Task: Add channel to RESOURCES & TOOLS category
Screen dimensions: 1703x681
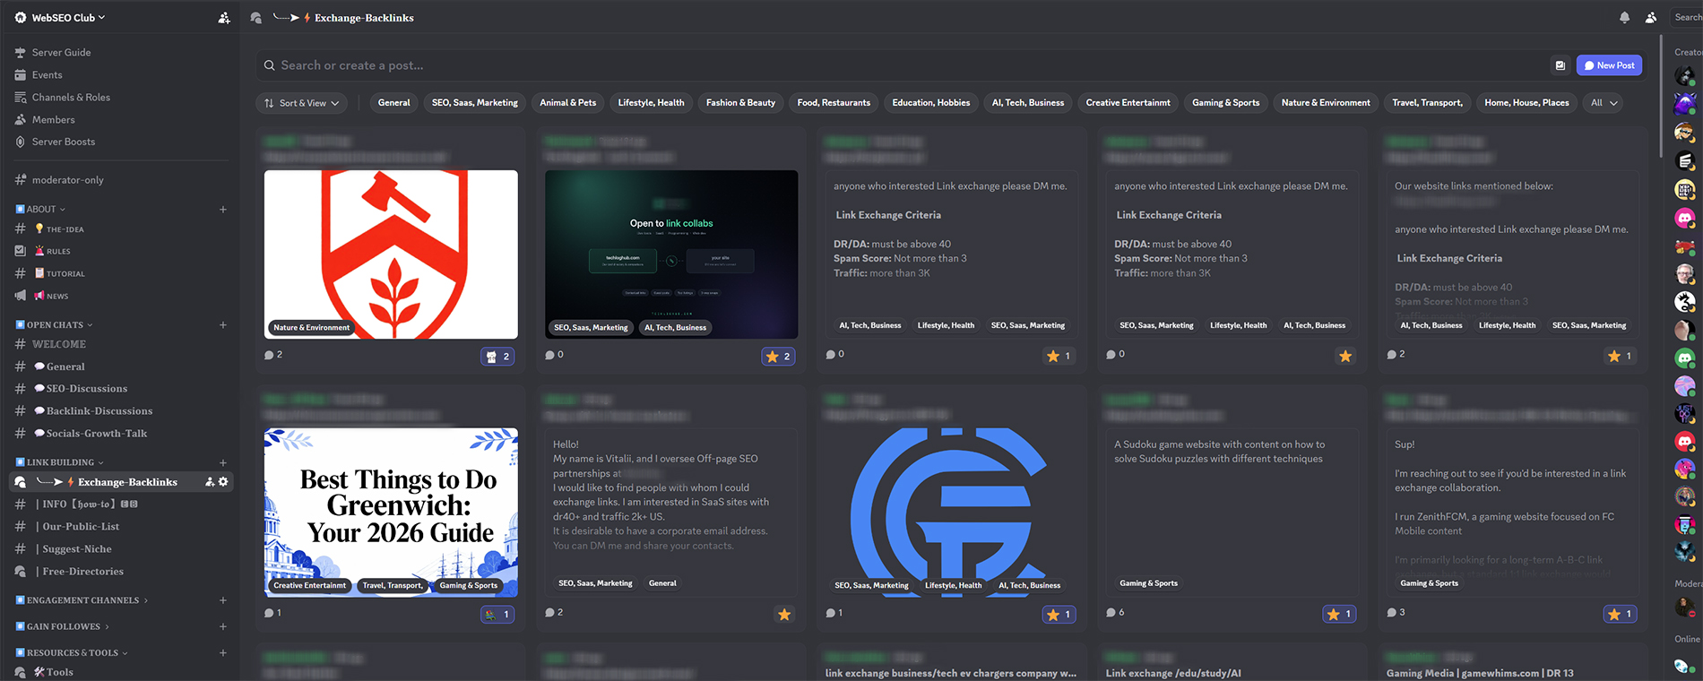Action: point(223,652)
